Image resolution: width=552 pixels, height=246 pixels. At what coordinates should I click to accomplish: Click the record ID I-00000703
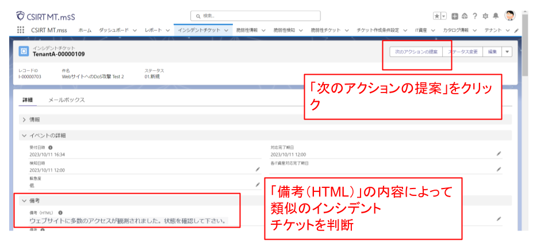click(30, 76)
